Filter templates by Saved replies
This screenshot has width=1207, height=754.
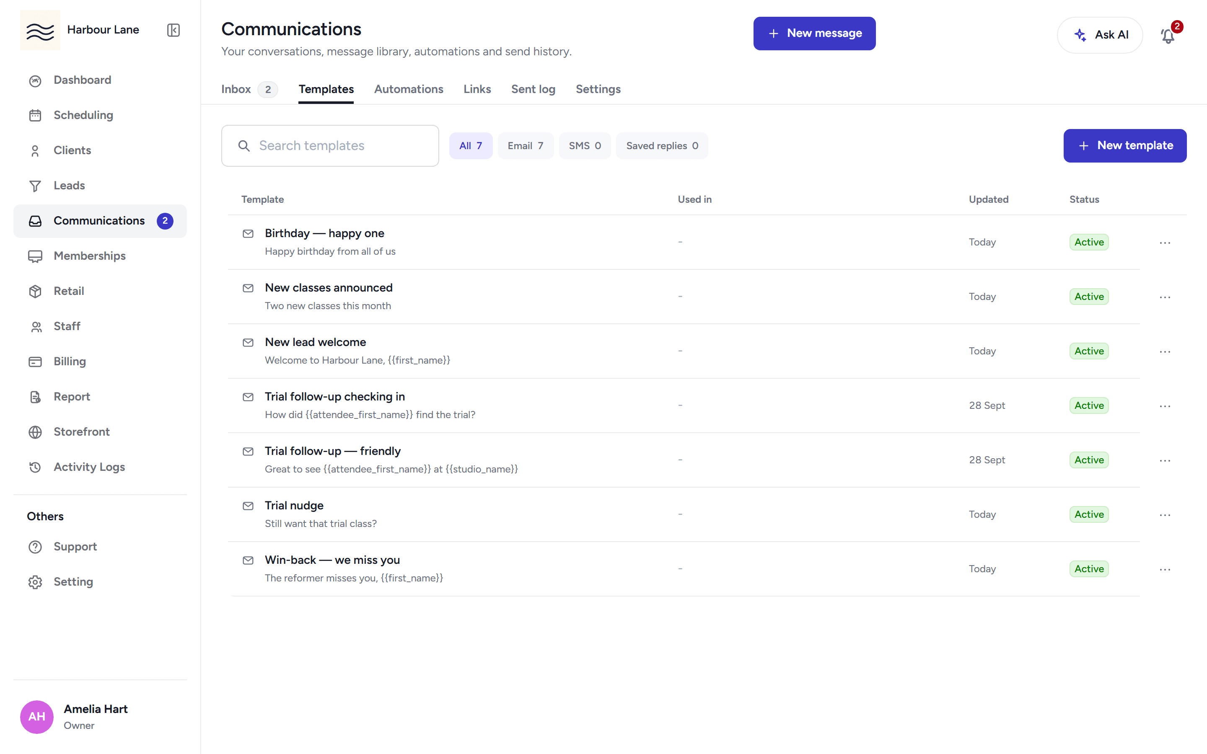coord(662,146)
